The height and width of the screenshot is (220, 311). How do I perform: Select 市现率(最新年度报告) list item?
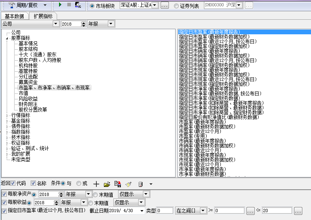[x=202, y=155]
